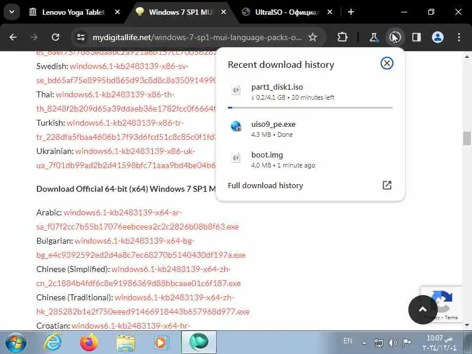Toggle the downloads toolbar icon

coord(395,37)
